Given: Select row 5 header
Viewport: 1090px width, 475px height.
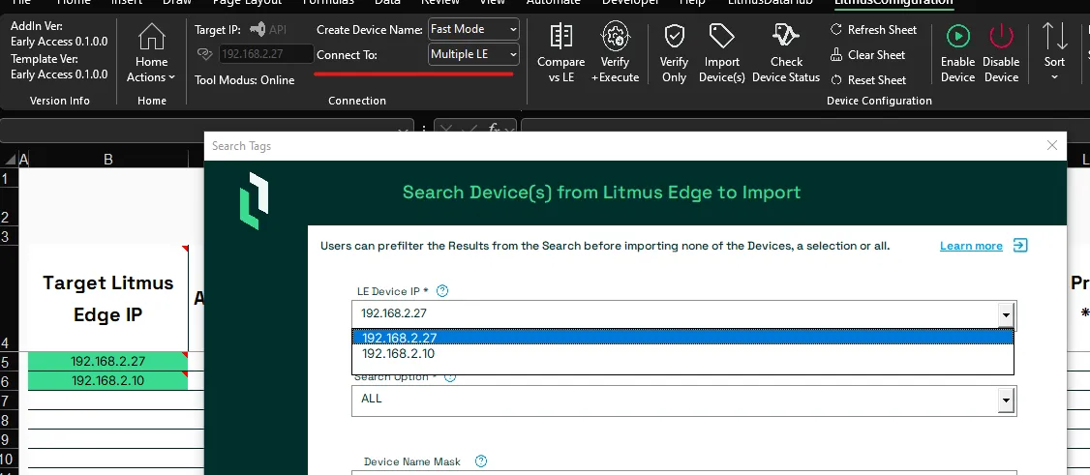Looking at the screenshot, I should coord(7,361).
